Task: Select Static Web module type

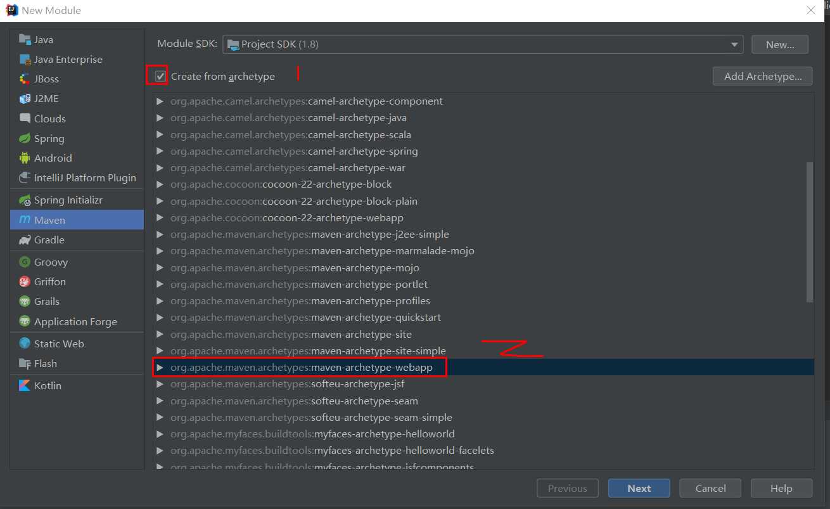Action: point(77,344)
